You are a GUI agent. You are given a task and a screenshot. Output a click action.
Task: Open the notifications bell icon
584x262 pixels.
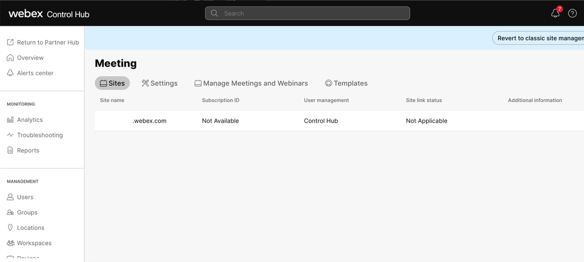555,13
